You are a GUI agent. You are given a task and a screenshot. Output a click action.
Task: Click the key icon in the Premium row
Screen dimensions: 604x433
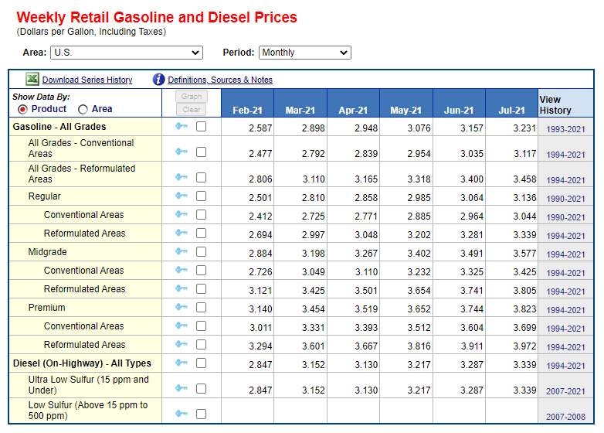[182, 308]
